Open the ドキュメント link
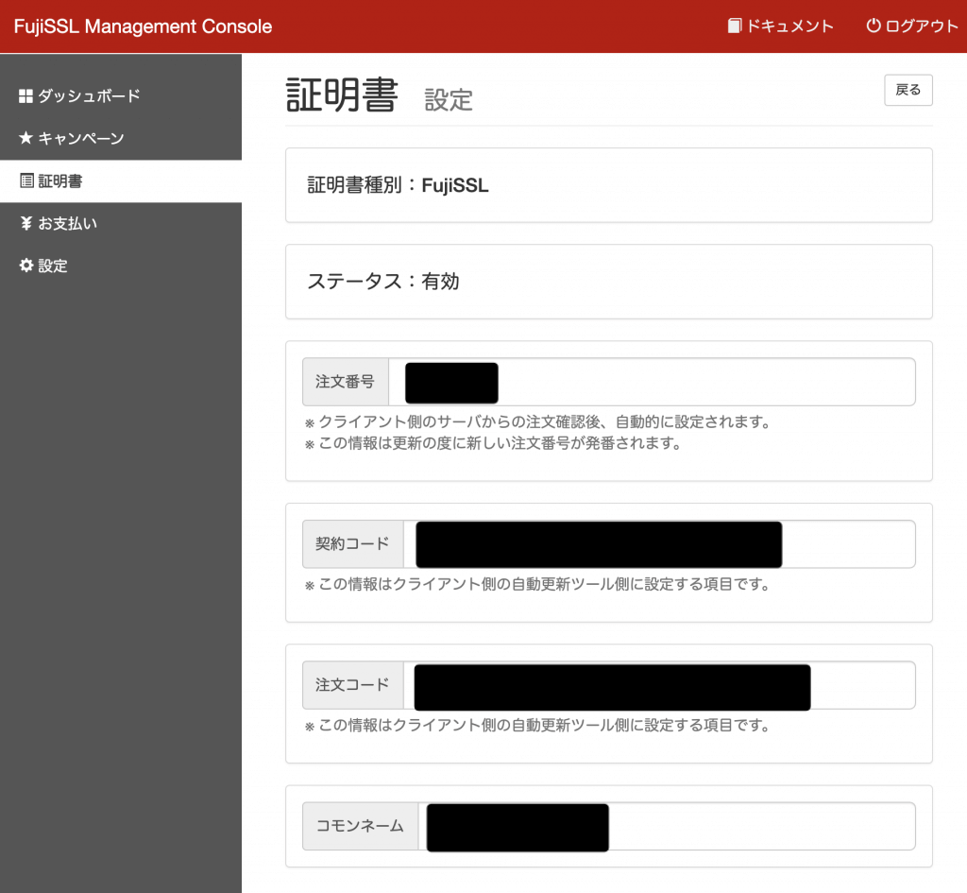This screenshot has height=893, width=967. 781,26
